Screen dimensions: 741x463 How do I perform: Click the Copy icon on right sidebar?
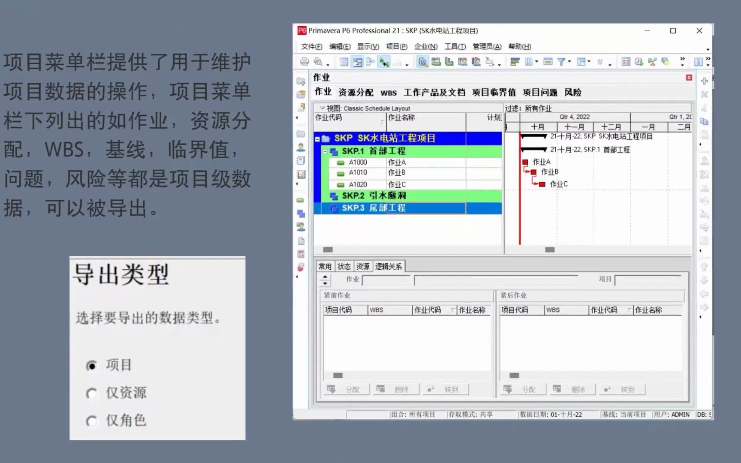coord(704,121)
